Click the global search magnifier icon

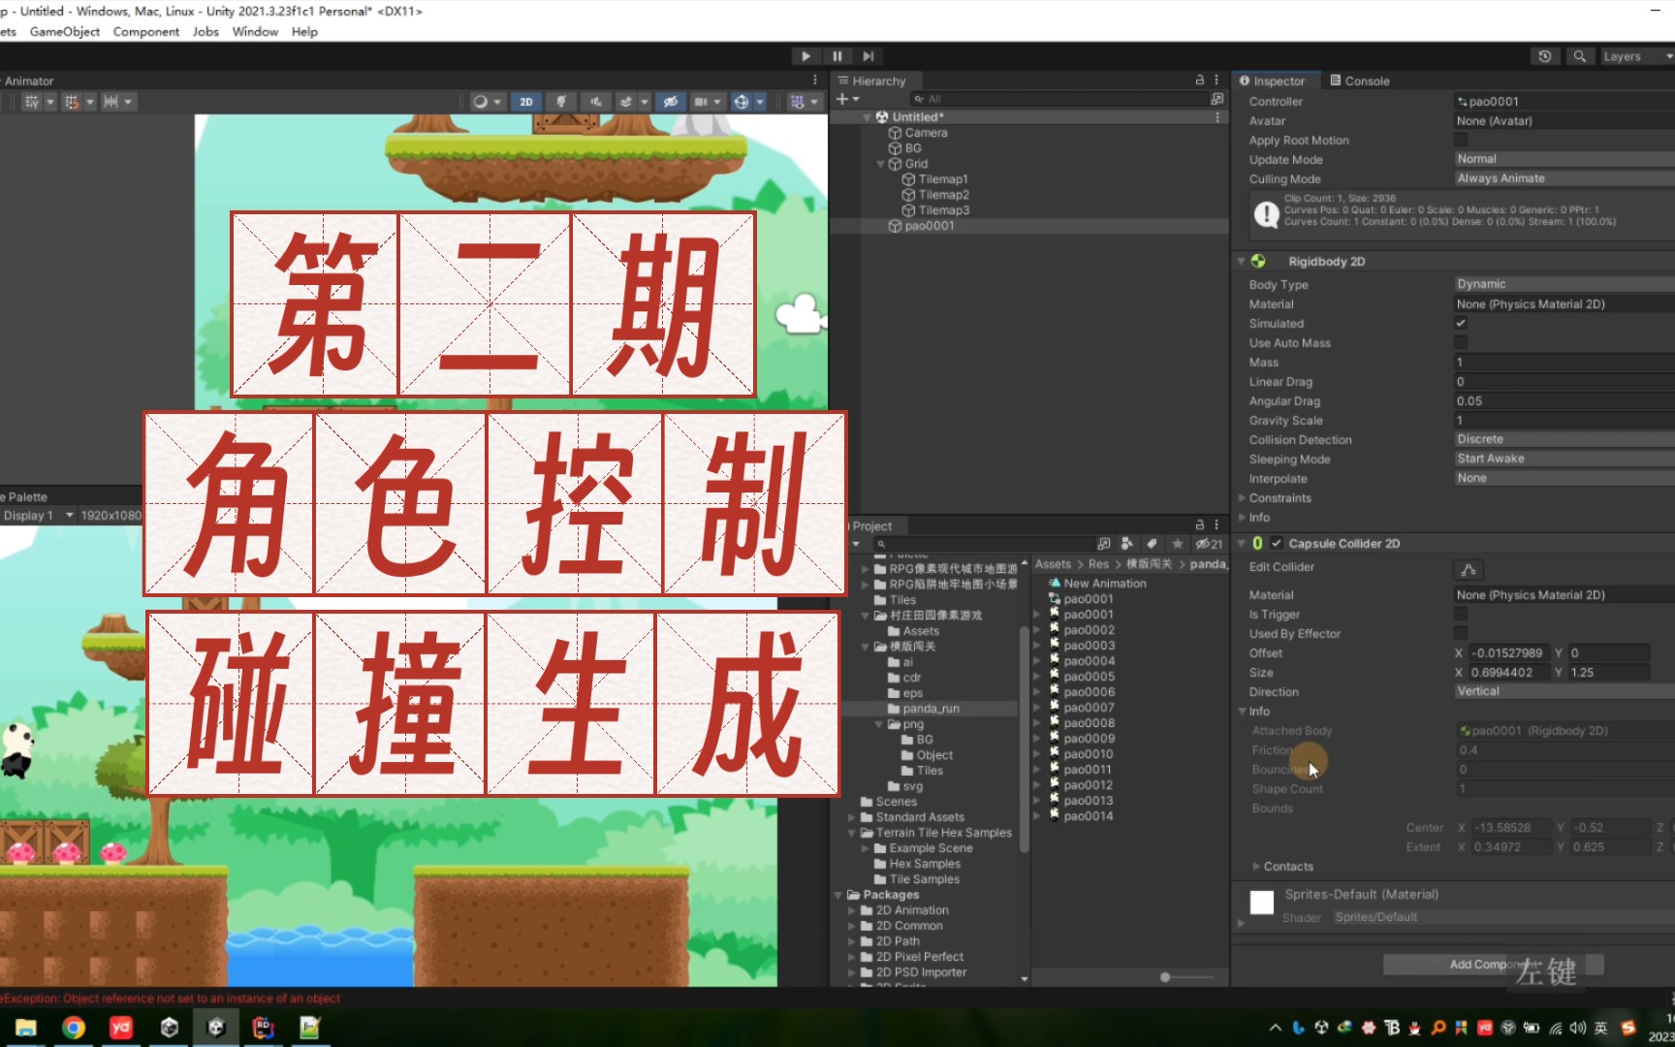click(1580, 55)
